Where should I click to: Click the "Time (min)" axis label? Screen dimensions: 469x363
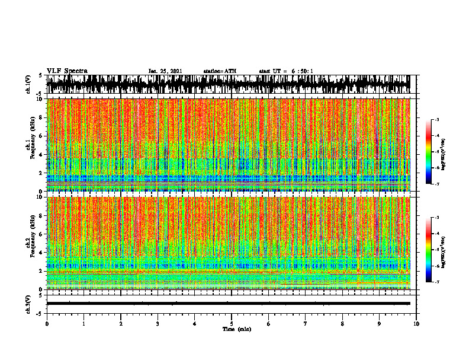click(237, 329)
